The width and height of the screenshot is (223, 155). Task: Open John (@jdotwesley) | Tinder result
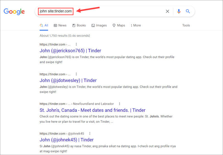[68, 80]
